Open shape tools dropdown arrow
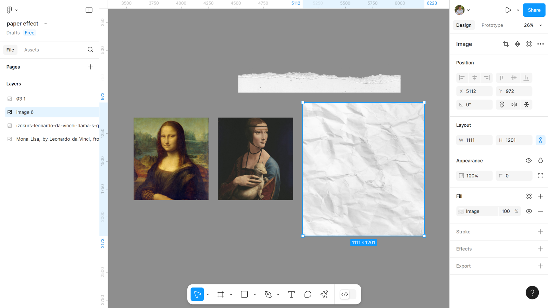Image resolution: width=548 pixels, height=308 pixels. click(254, 294)
